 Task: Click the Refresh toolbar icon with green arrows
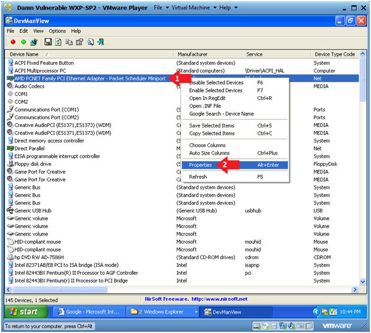point(58,42)
